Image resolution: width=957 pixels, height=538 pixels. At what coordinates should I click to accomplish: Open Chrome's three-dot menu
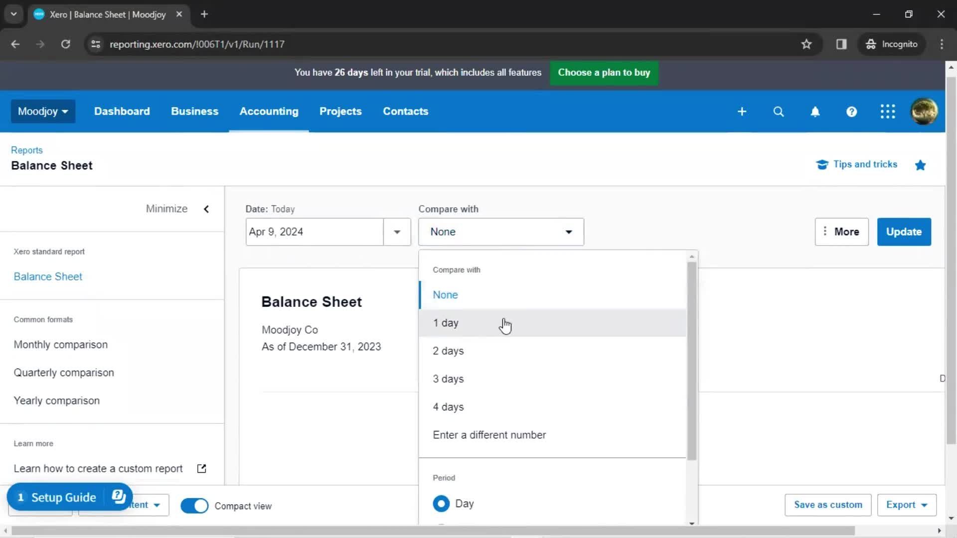pyautogui.click(x=942, y=44)
